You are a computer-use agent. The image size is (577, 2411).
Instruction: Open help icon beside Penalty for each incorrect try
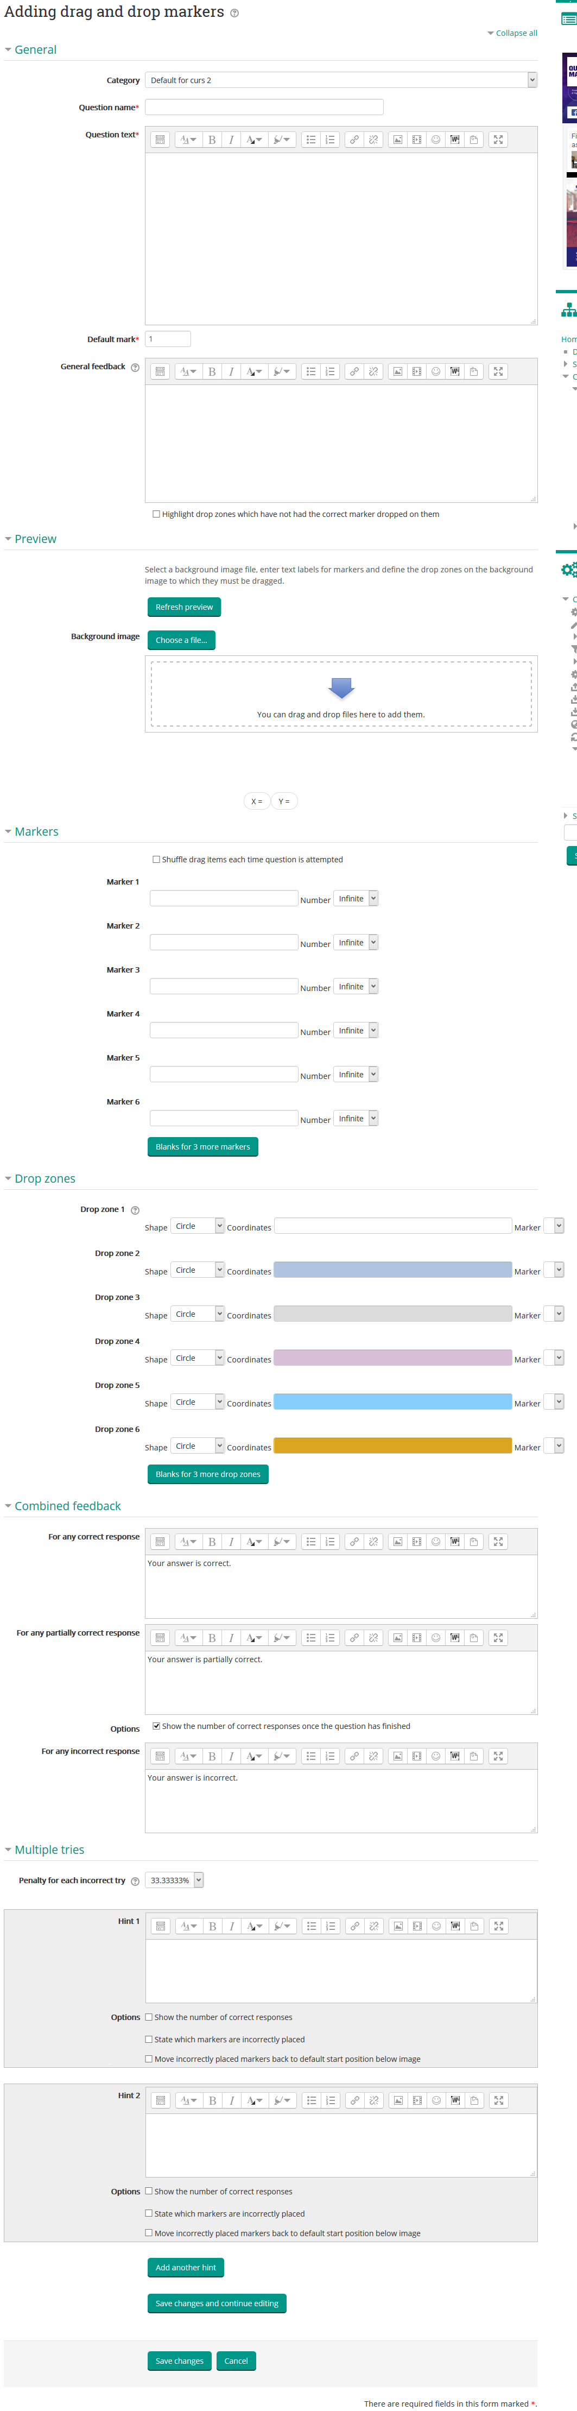[x=136, y=1881]
